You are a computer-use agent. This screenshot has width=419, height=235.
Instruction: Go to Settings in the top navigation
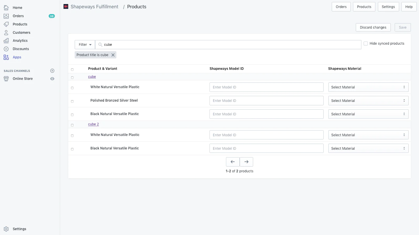[388, 7]
